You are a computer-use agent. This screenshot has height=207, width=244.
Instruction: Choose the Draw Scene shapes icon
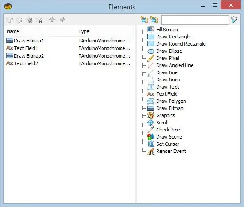(150, 137)
